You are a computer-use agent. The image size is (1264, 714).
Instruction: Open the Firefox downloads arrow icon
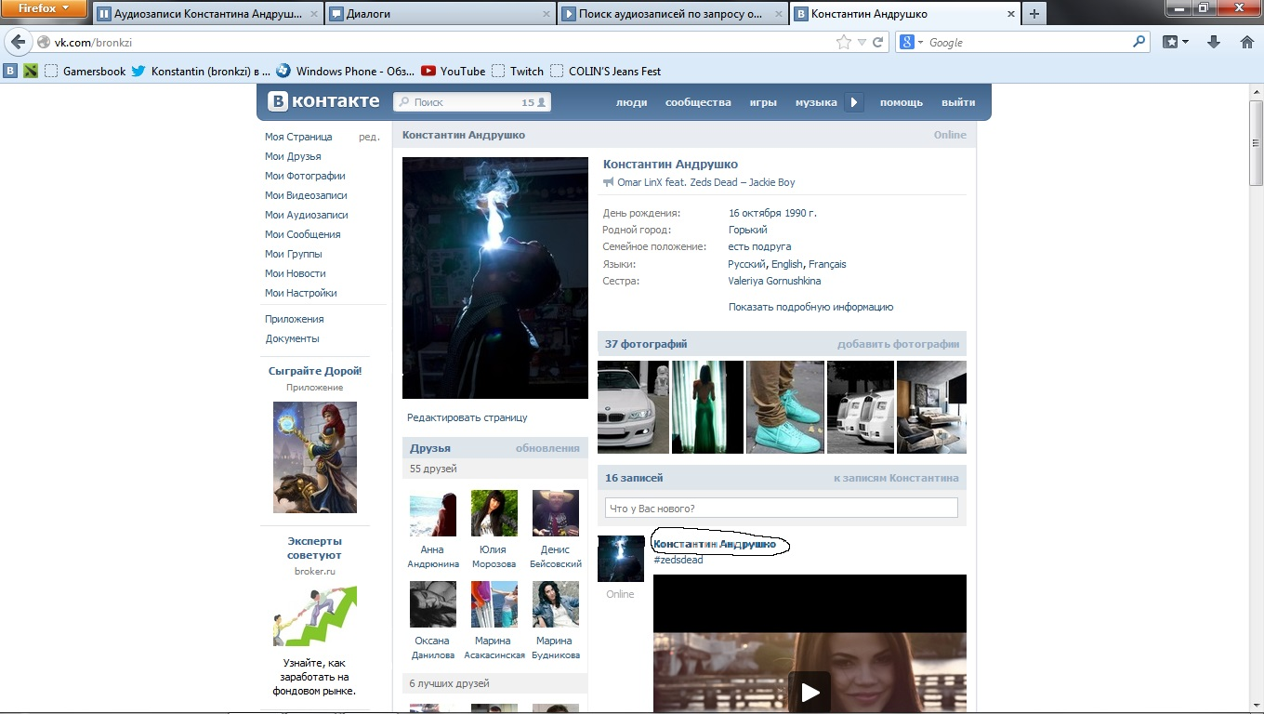coord(1213,43)
